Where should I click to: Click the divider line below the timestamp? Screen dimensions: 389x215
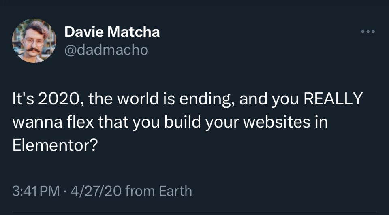click(194, 211)
